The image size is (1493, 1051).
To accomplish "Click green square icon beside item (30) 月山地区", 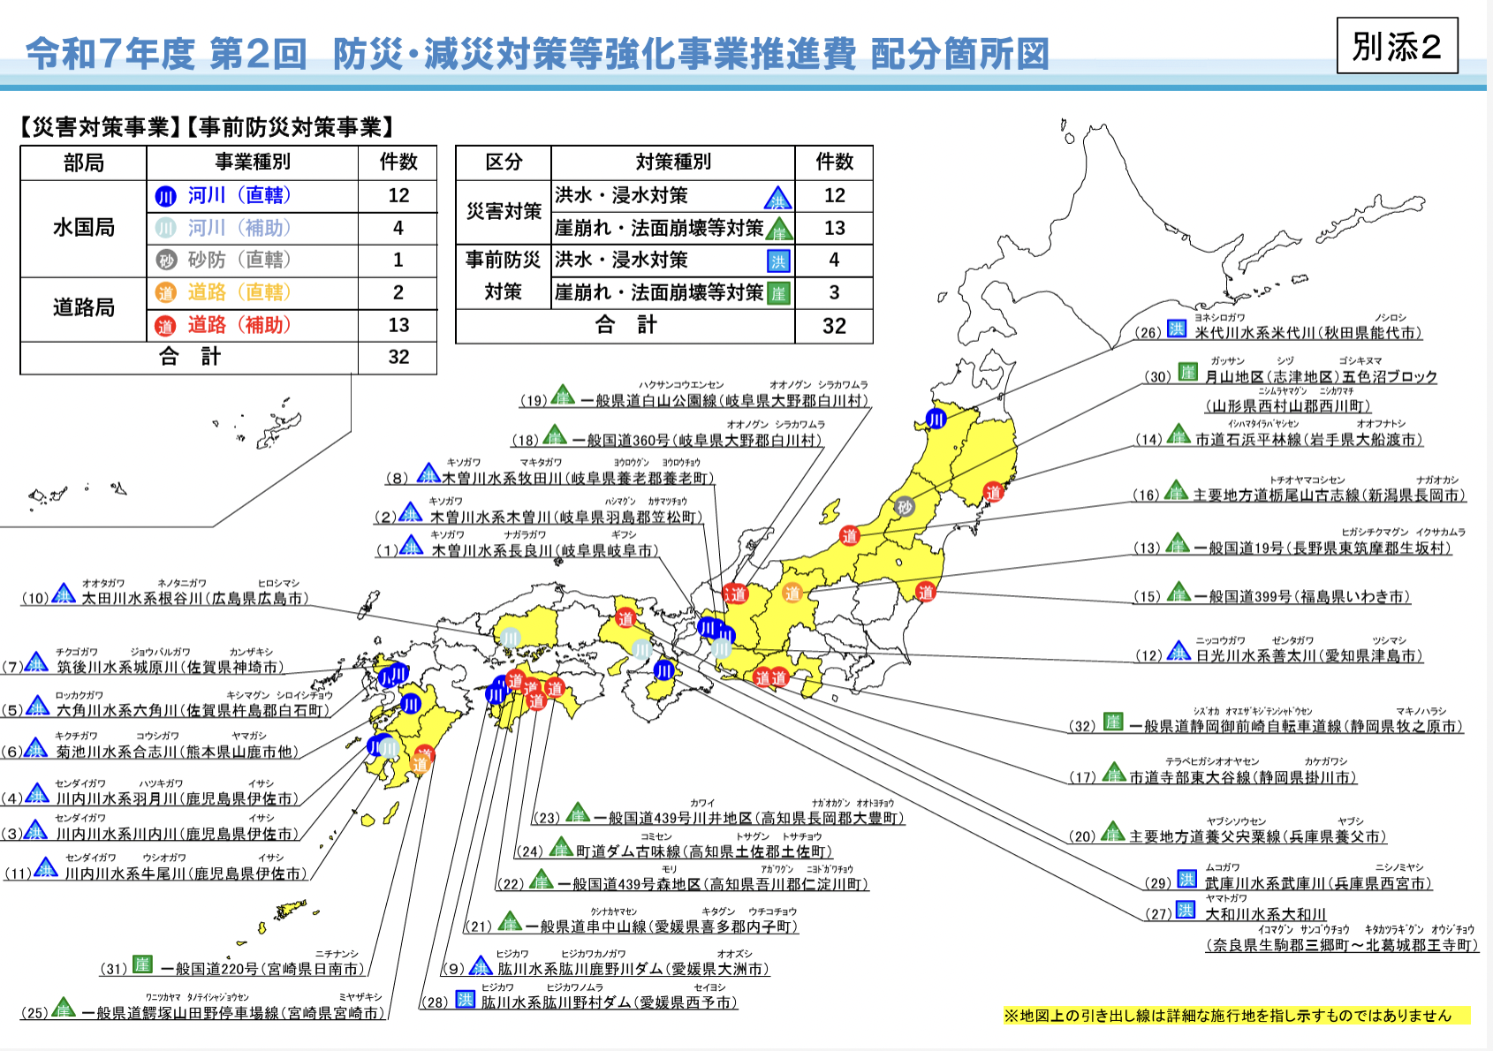I will tap(1187, 373).
